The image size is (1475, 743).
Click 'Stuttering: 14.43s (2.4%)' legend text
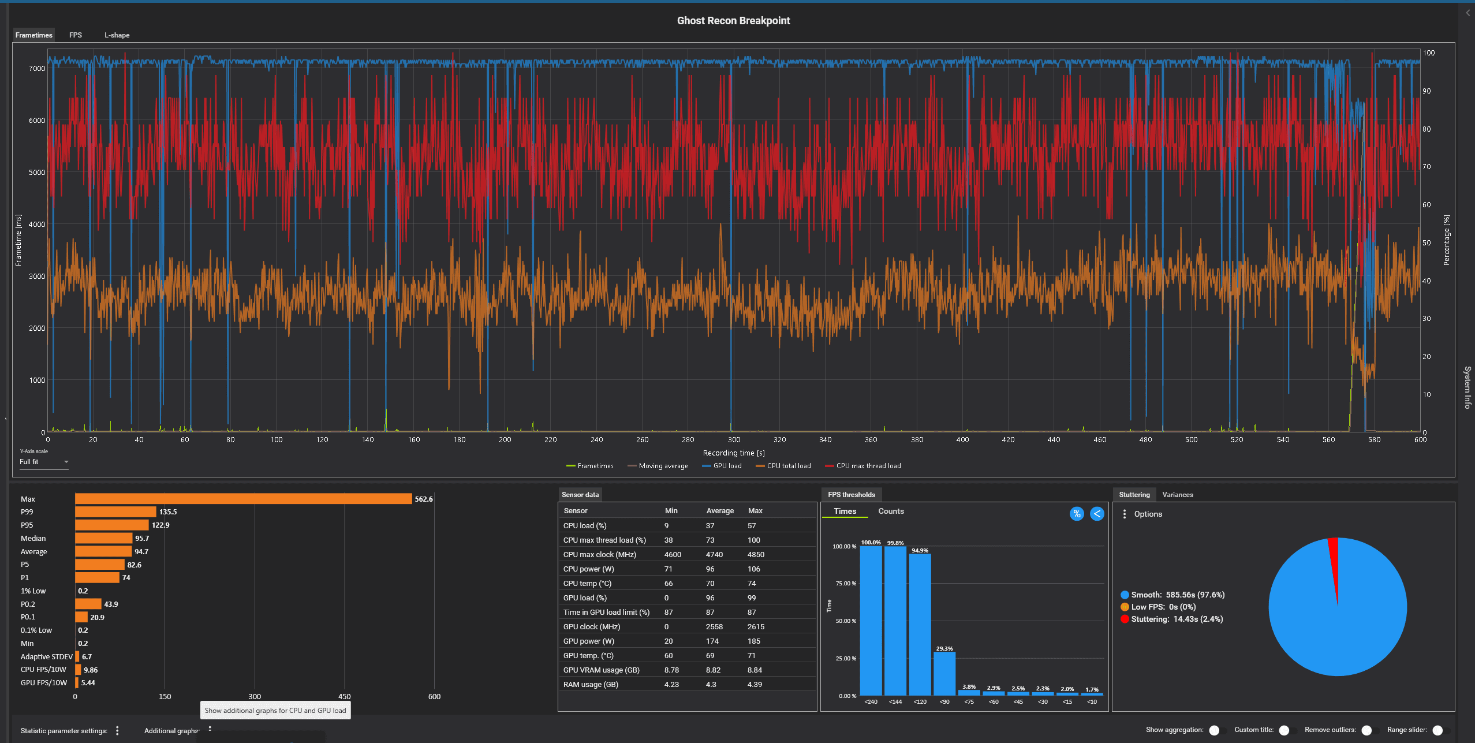coord(1177,619)
